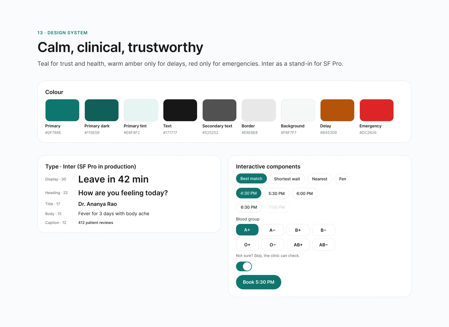Switch to the Best match filter

251,178
